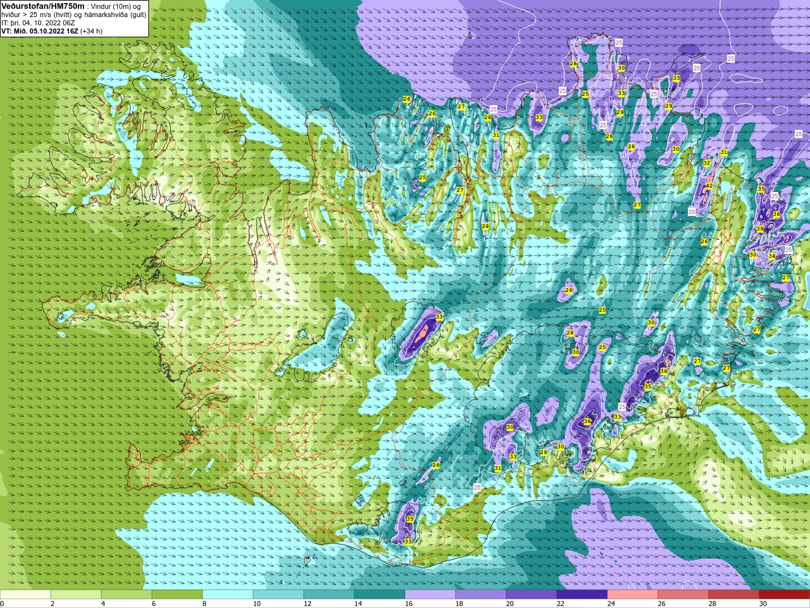Image resolution: width=810 pixels, height=608 pixels.
Task: Click the legend scale number 8
Action: click(205, 604)
